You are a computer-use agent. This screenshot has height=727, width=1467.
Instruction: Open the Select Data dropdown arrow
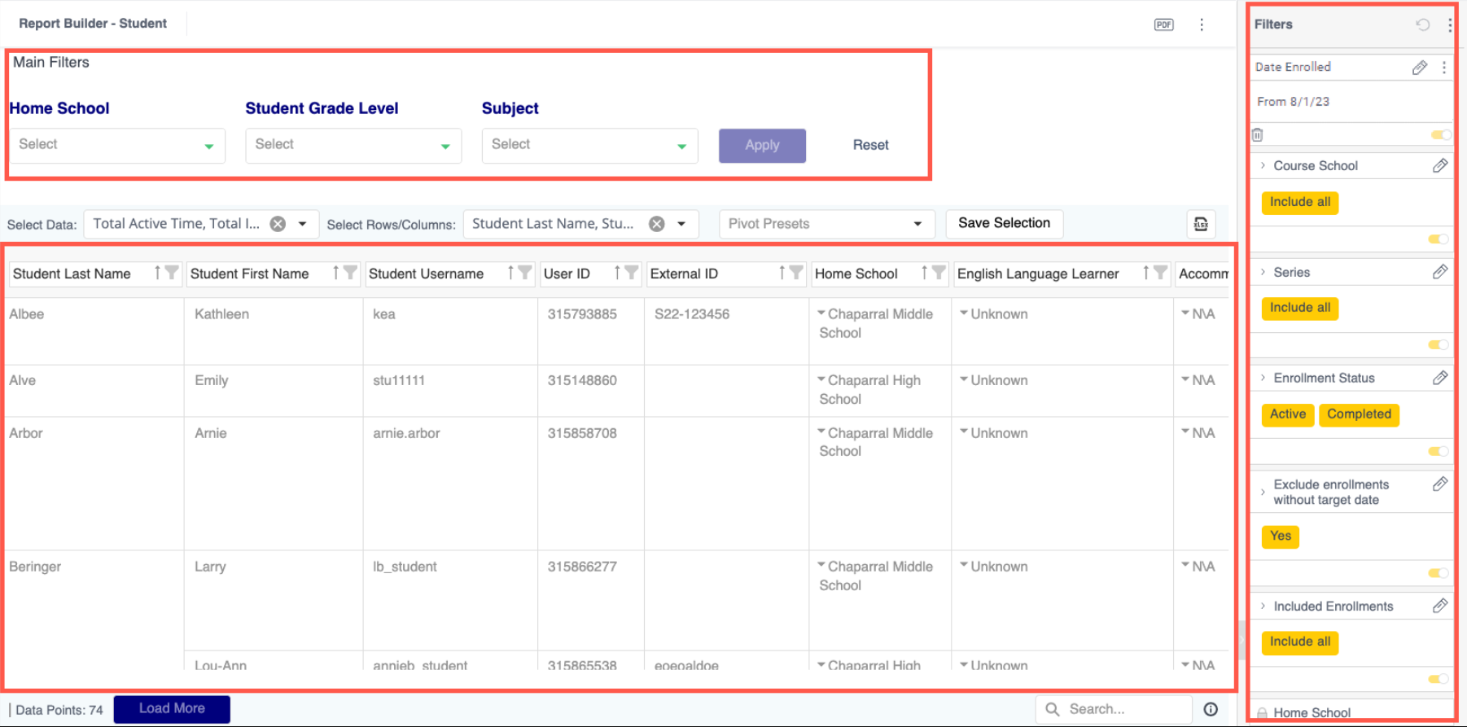[x=302, y=224]
